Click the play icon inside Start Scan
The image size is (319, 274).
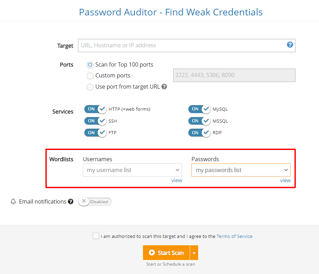click(x=152, y=253)
